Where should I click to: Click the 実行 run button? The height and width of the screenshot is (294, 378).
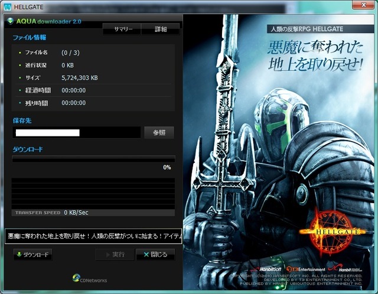click(115, 254)
